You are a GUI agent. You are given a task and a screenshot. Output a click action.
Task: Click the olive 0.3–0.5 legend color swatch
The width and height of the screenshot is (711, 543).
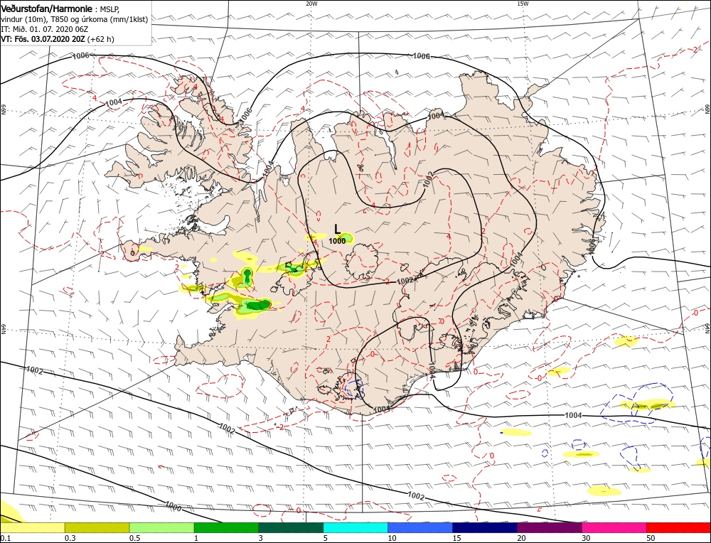click(x=97, y=527)
